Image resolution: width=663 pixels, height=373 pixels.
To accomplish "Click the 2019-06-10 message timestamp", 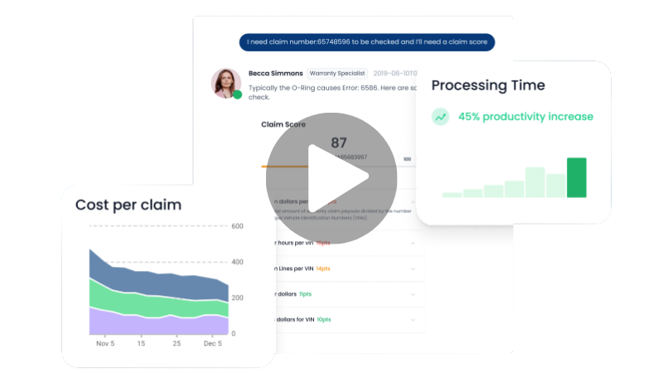I will click(394, 74).
